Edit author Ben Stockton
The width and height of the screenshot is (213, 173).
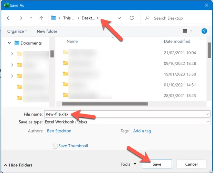[x=59, y=131]
